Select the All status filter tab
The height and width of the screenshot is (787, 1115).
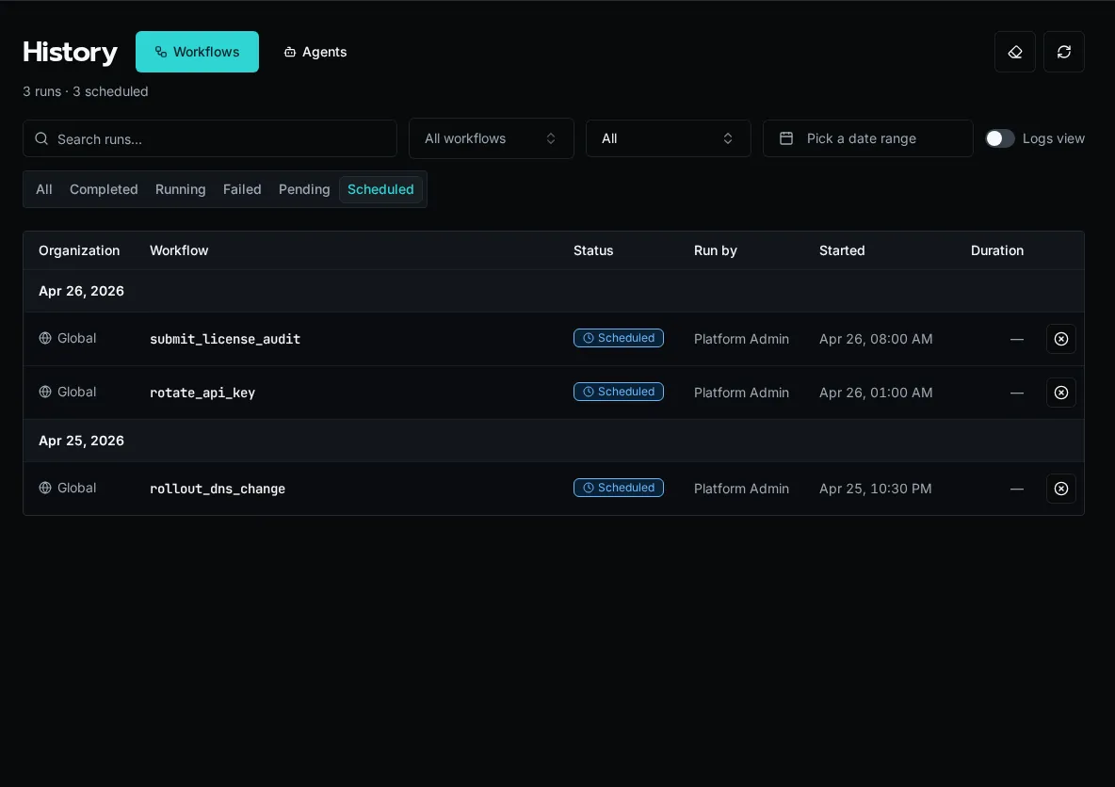tap(44, 190)
